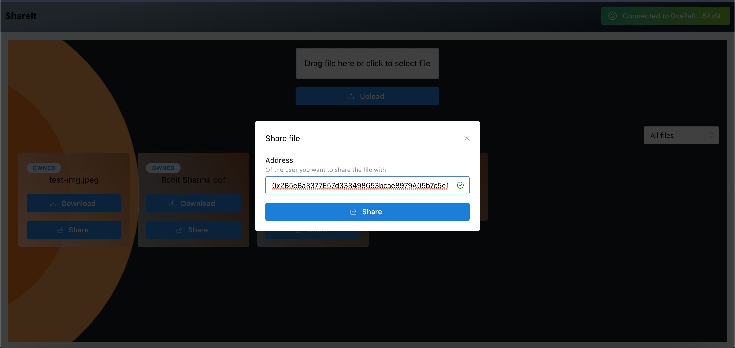Click the ShareIt logo text
The image size is (735, 348).
[21, 16]
